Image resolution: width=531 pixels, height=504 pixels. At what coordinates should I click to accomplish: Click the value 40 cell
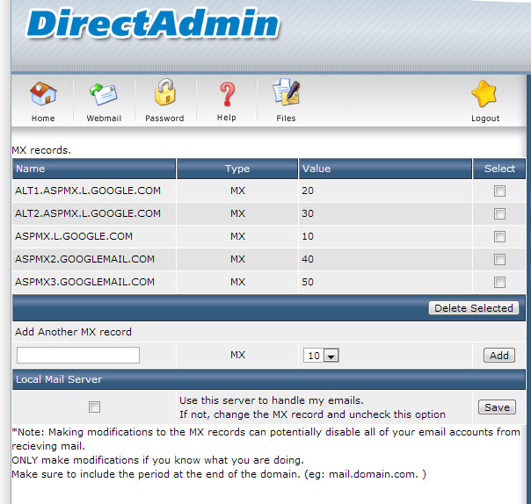(x=385, y=259)
